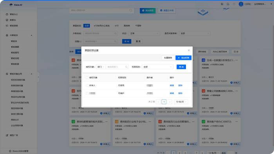Click the blue 添加权限 button
This screenshot has height=154, width=274.
tap(184, 58)
